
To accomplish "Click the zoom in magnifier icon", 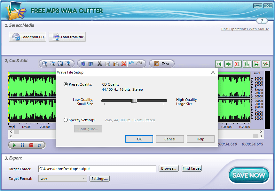I will point(45,64).
